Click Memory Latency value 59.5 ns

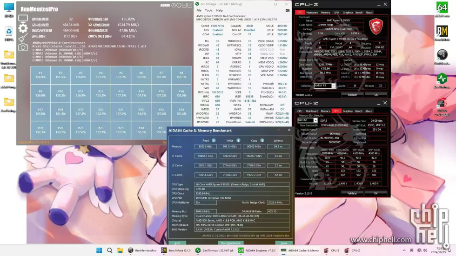(278, 146)
